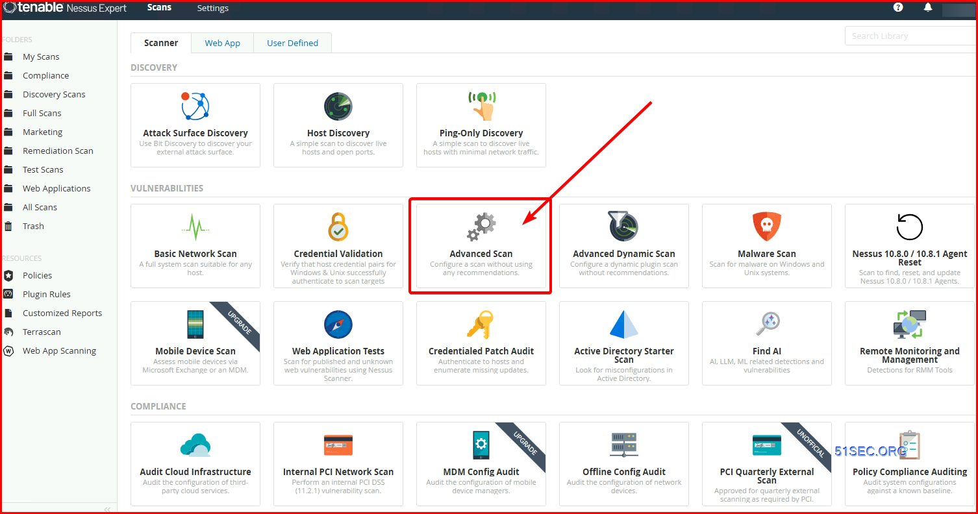The width and height of the screenshot is (978, 514).
Task: Click the Web App Scanning icon
Action: point(8,350)
